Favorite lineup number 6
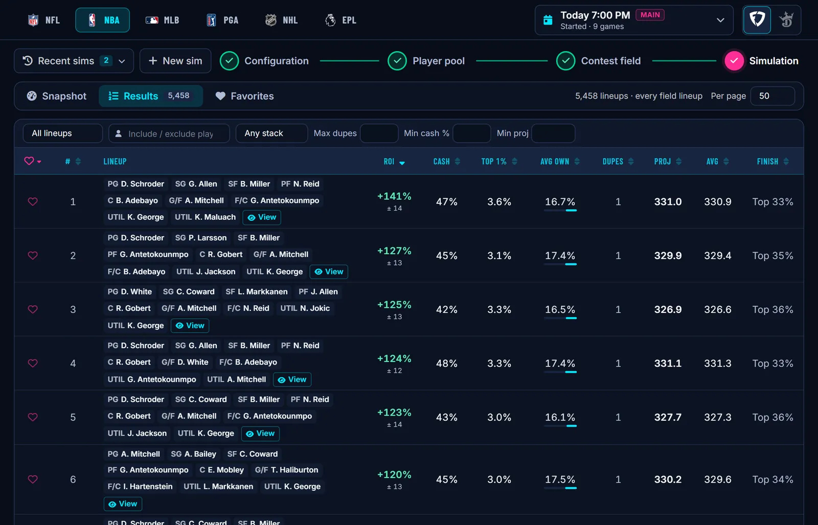The width and height of the screenshot is (818, 525). pos(33,480)
